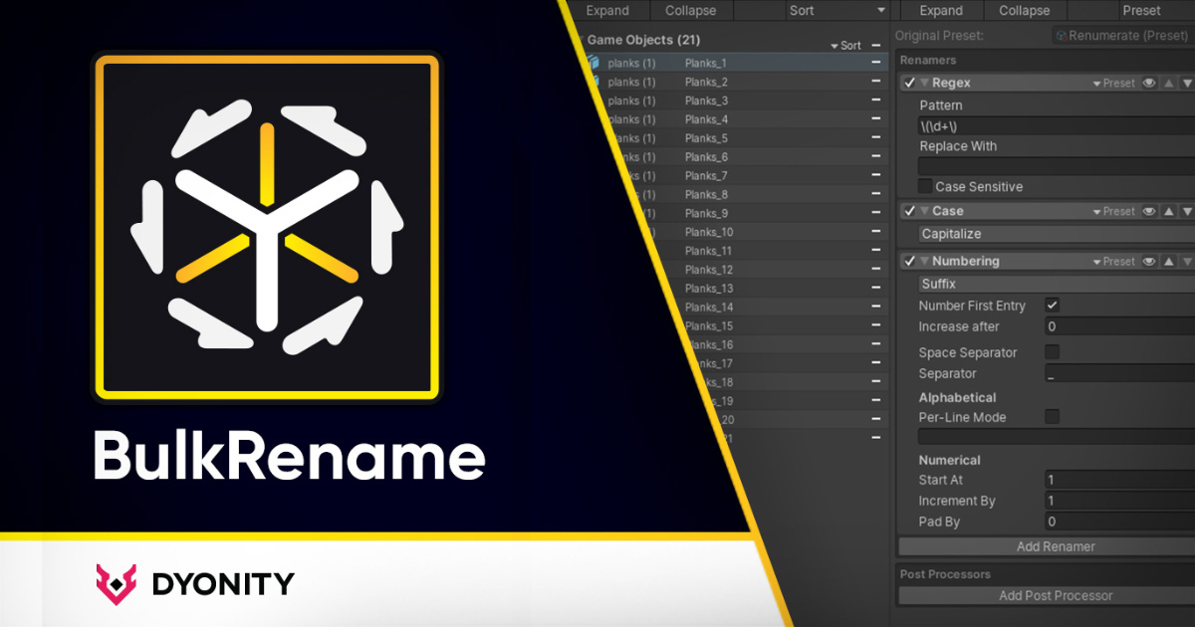The height and width of the screenshot is (627, 1195).
Task: Open the Preset menu in the right toolbar
Action: click(x=1142, y=11)
